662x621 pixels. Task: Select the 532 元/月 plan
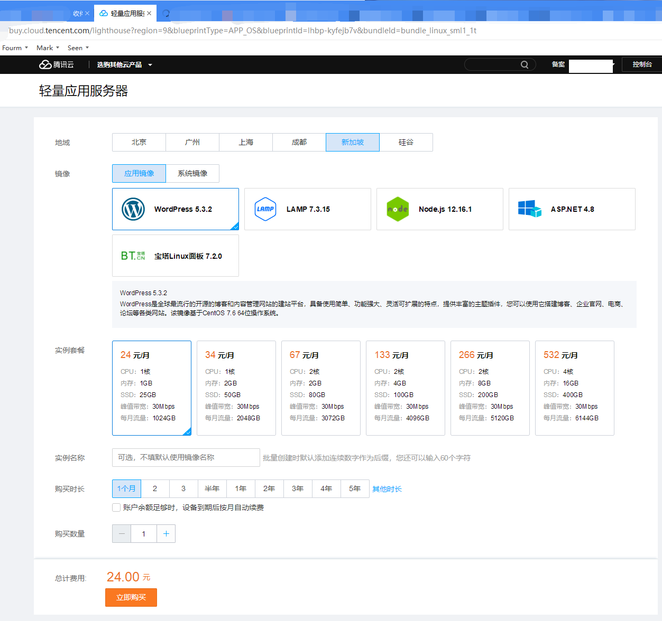click(575, 388)
